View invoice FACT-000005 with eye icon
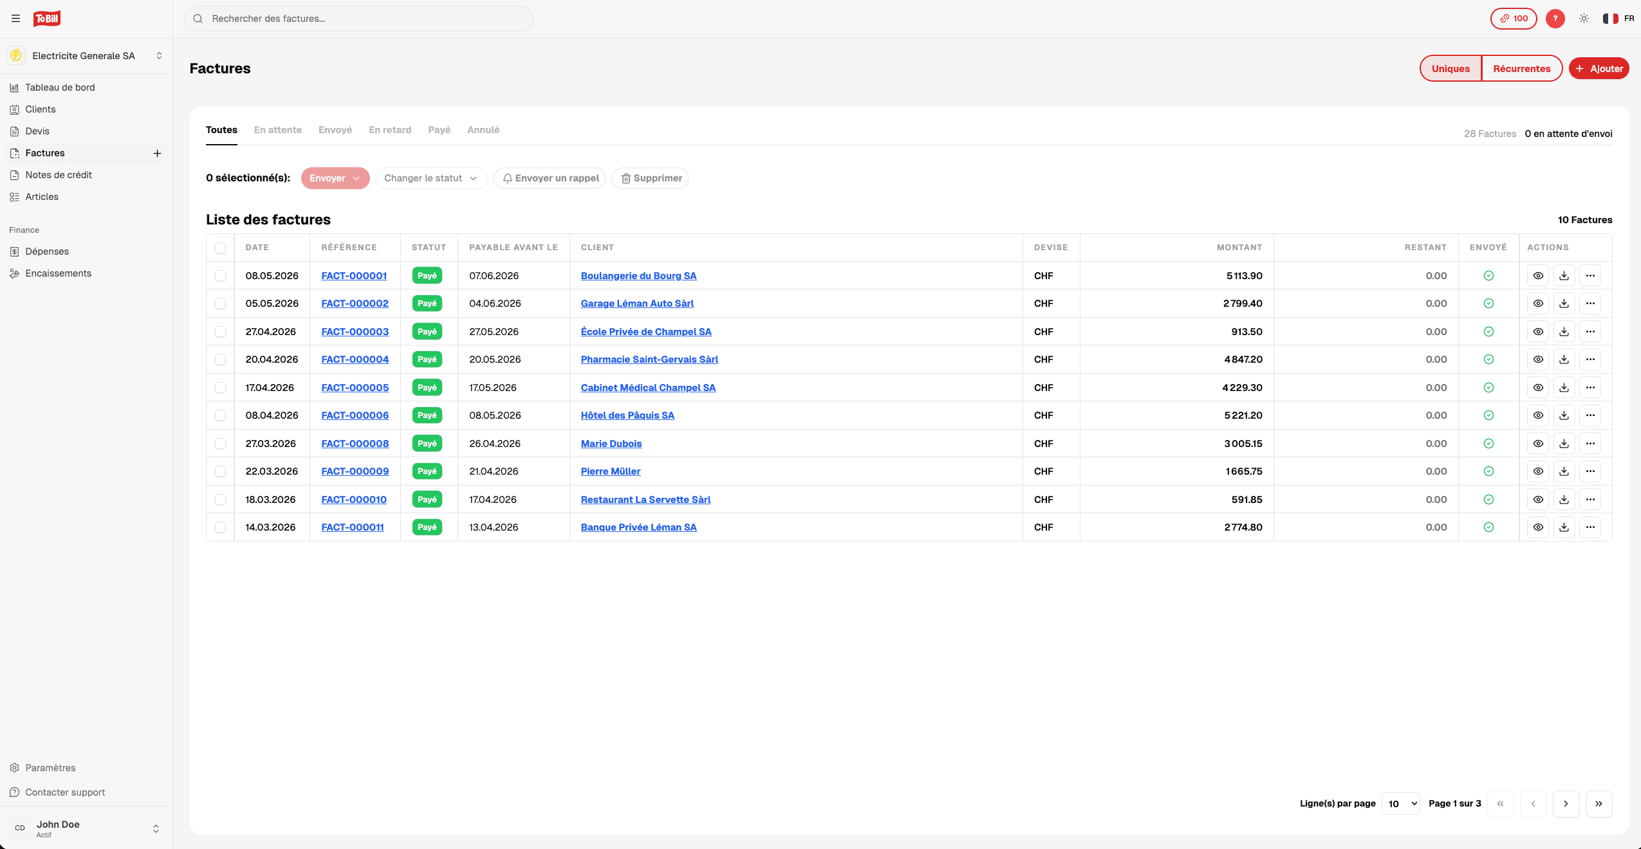 click(1538, 388)
